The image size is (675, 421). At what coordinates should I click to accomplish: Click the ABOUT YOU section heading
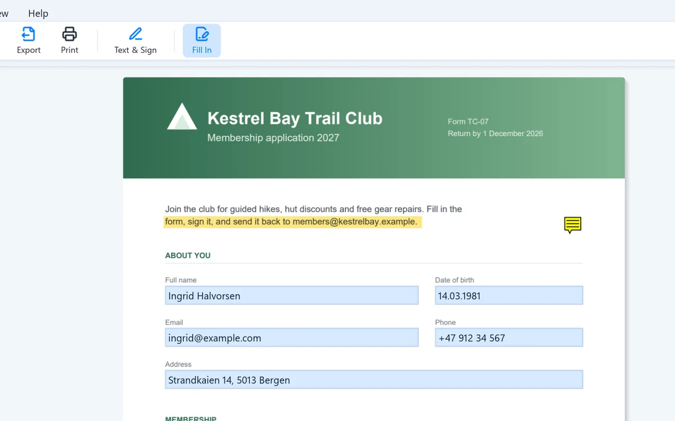[x=188, y=255]
